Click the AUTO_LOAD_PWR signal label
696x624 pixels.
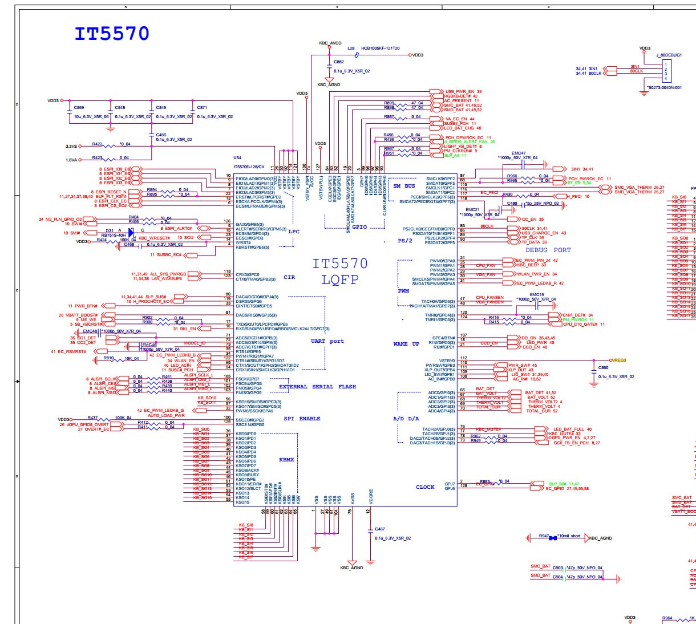[166, 415]
